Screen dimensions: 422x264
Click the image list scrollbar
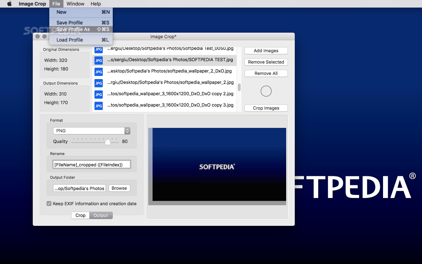click(239, 87)
